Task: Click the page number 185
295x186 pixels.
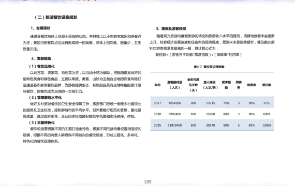Action: 148,182
